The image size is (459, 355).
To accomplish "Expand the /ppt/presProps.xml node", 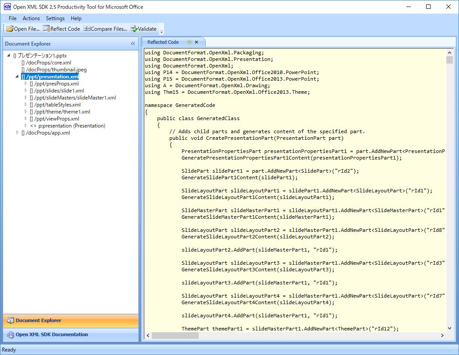I will pyautogui.click(x=26, y=84).
